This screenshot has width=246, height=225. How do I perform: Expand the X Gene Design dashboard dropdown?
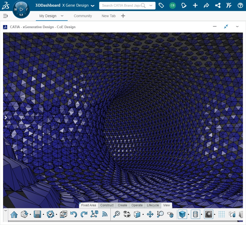point(93,5)
